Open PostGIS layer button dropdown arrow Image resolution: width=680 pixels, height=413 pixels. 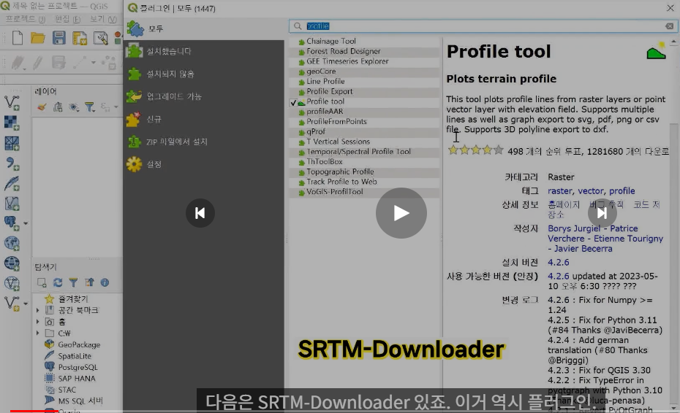(x=26, y=223)
